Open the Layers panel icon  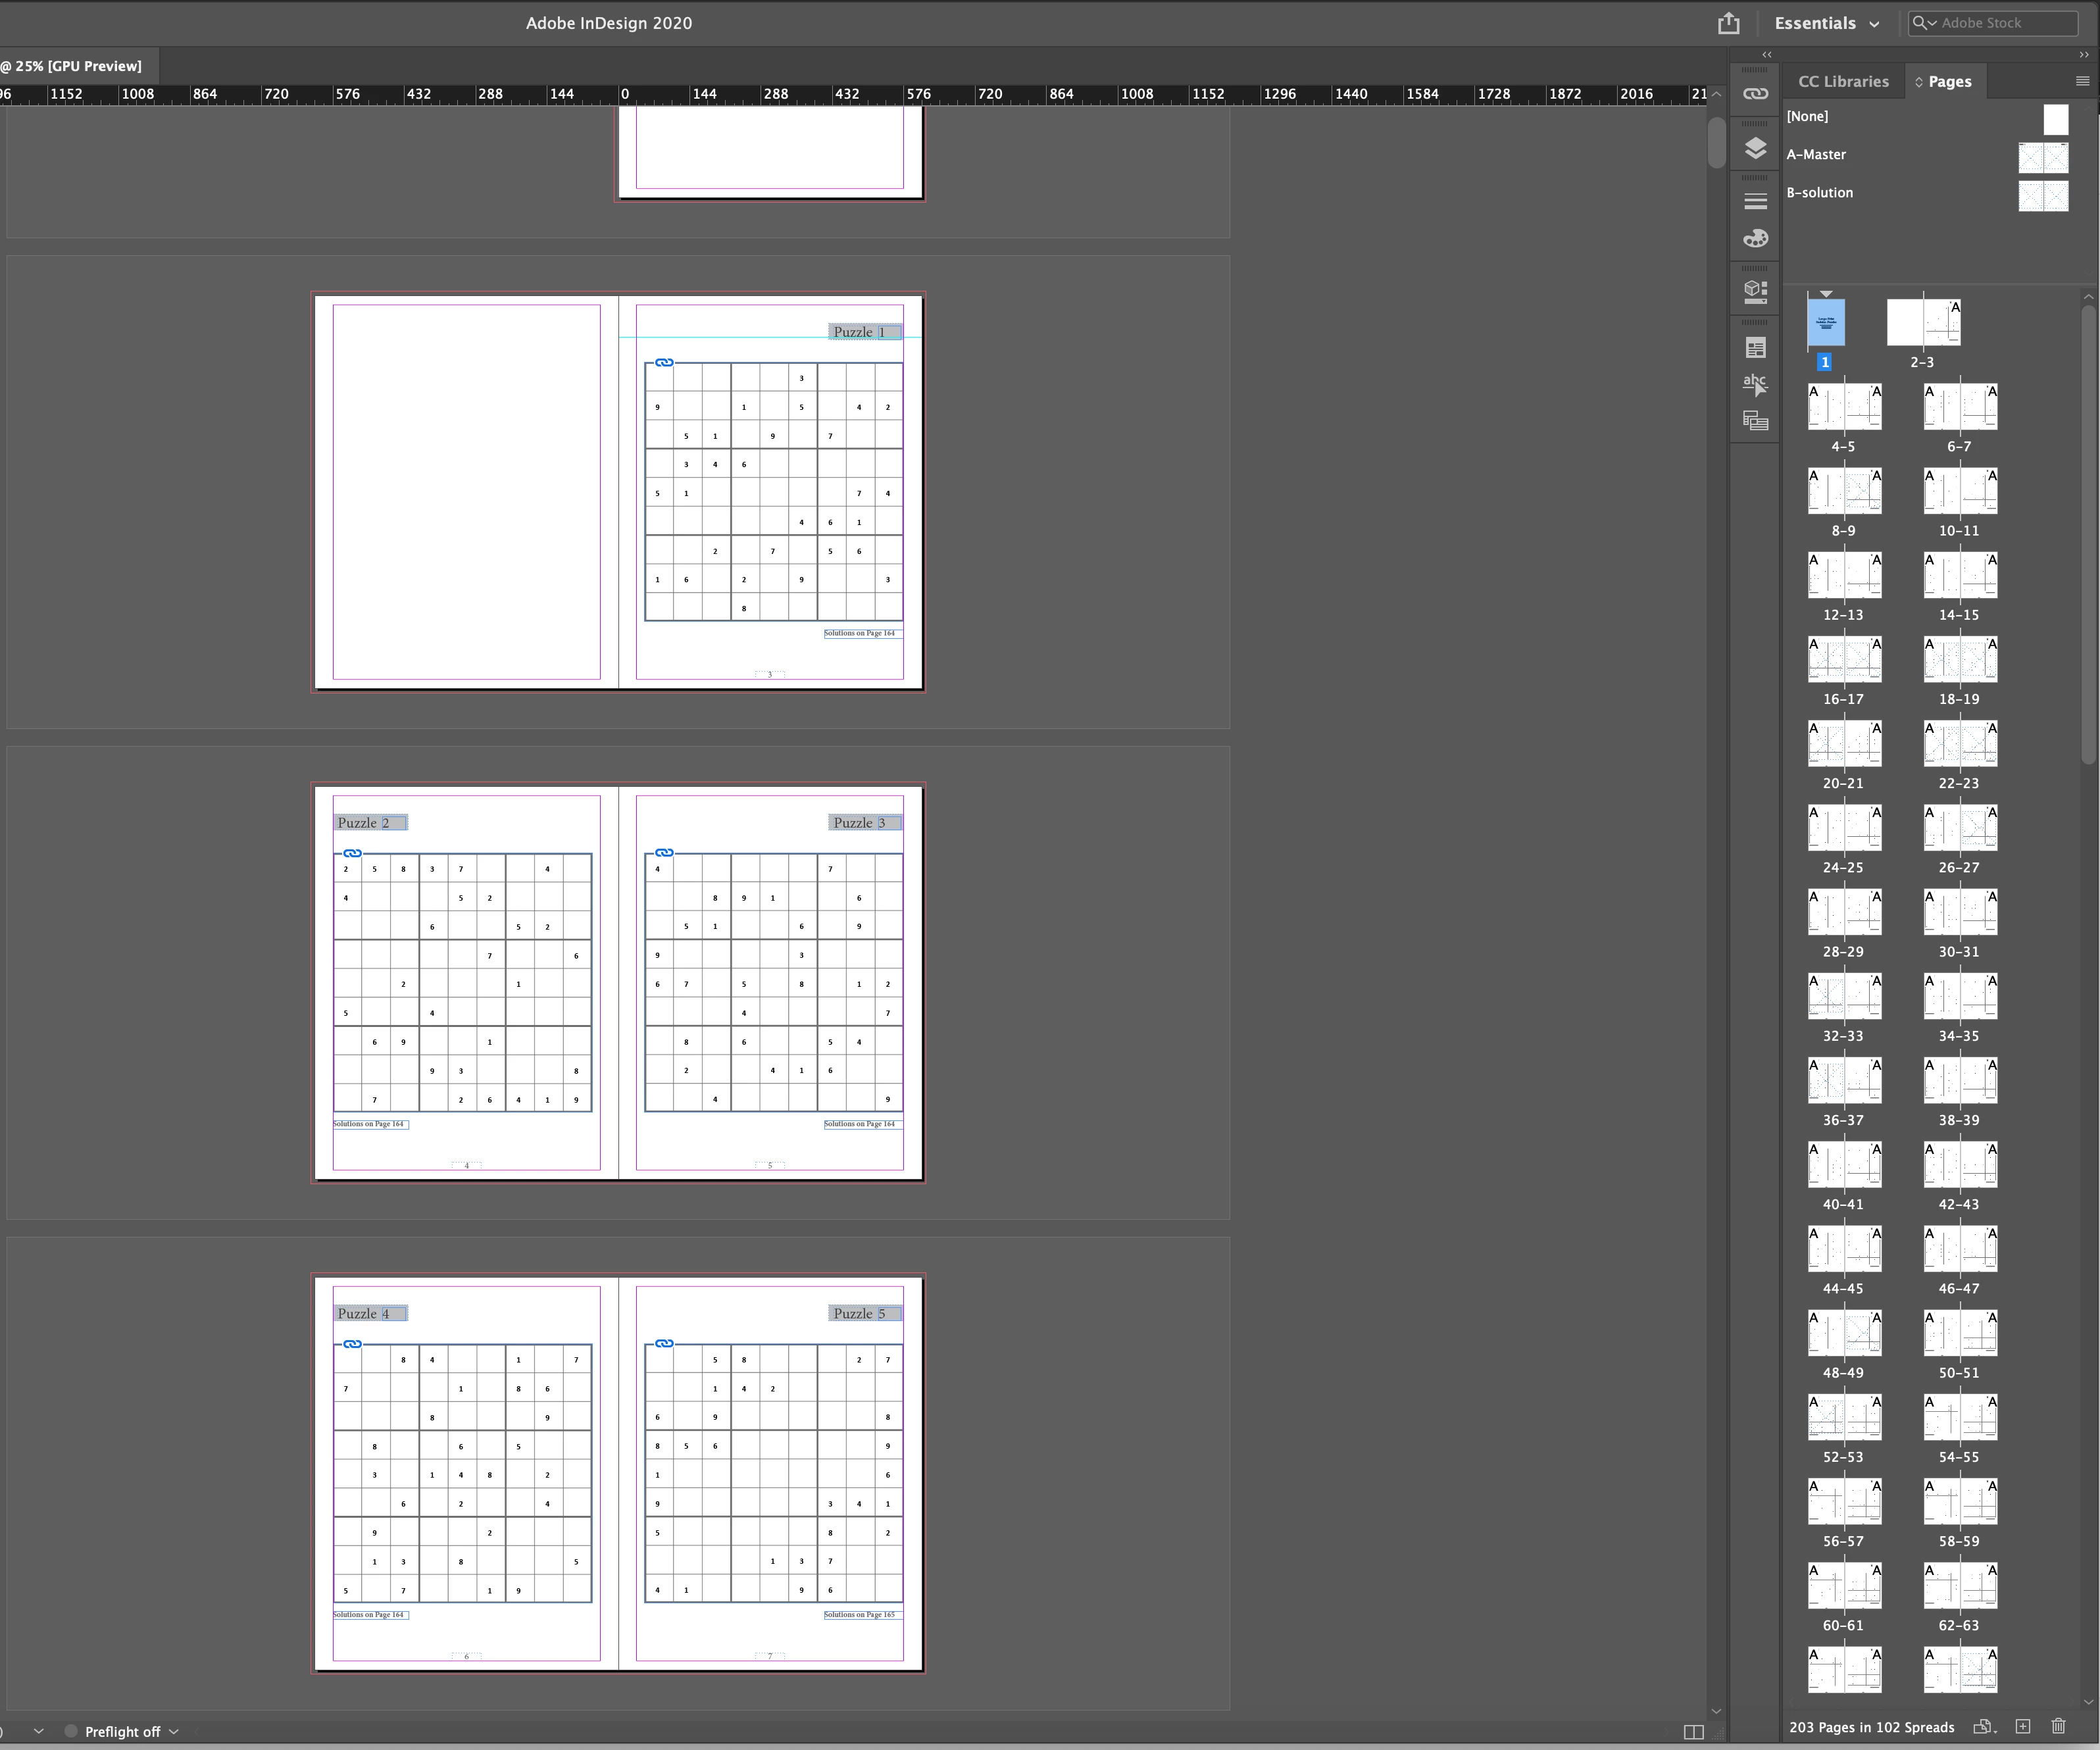[x=1755, y=148]
